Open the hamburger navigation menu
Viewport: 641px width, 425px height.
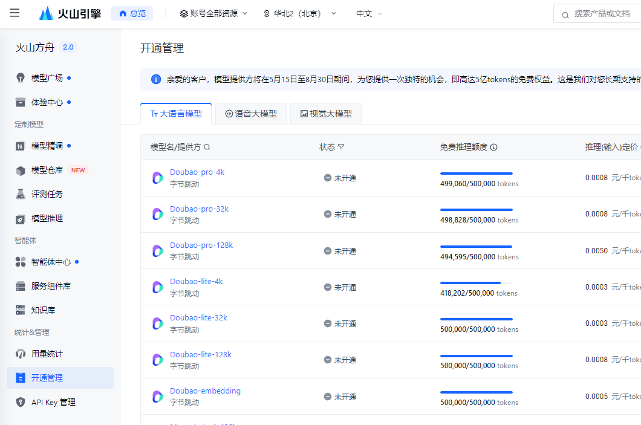(x=15, y=13)
